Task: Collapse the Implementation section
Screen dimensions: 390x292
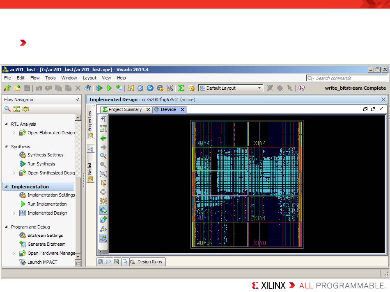Action: coord(7,186)
